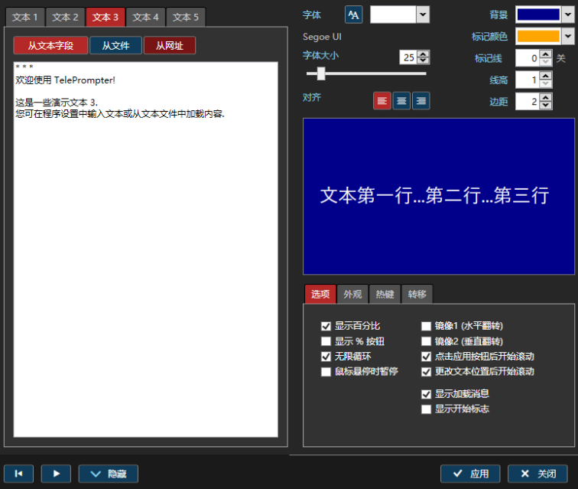Select center text alignment

[401, 101]
